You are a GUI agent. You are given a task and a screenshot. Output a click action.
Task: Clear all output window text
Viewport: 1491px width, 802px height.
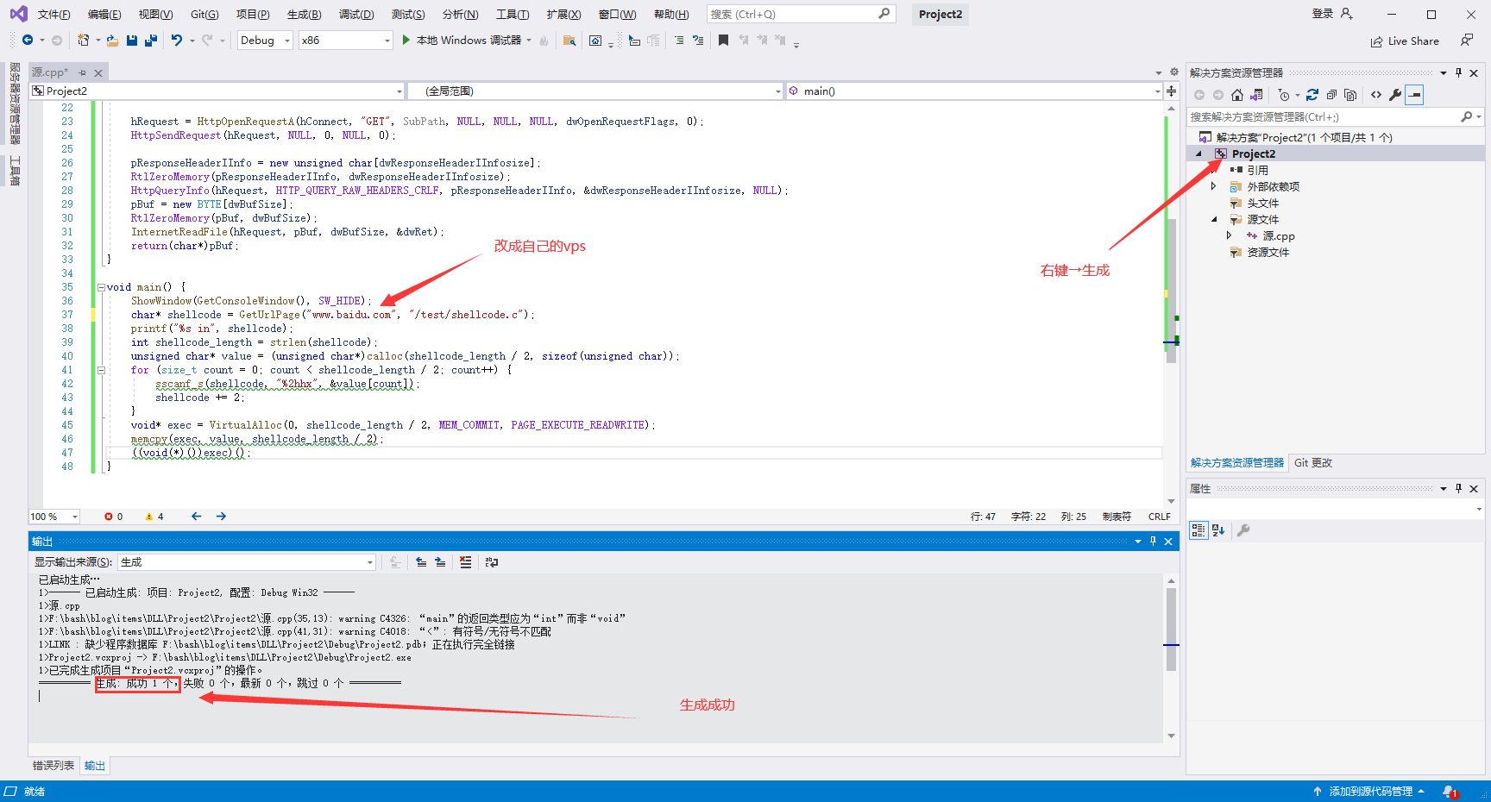(x=466, y=562)
